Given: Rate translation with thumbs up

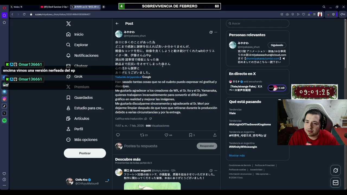Looking at the screenshot, I should point(146,119).
